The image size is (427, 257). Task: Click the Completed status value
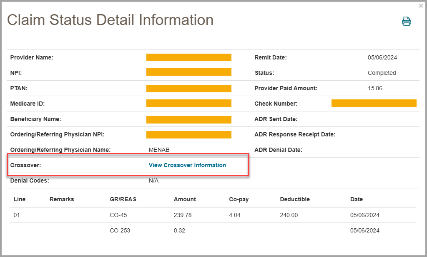pos(382,73)
